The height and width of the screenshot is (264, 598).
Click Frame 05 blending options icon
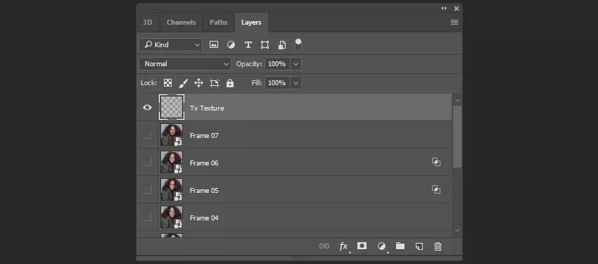click(x=436, y=189)
